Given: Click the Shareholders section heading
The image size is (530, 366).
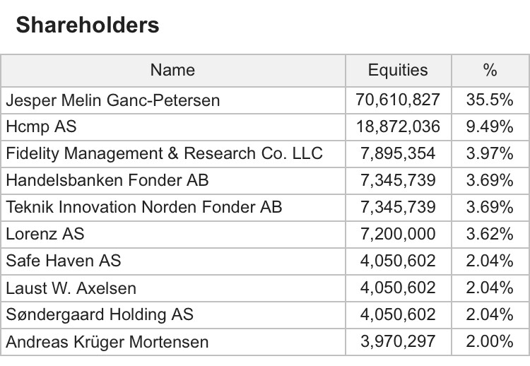Looking at the screenshot, I should tap(88, 25).
